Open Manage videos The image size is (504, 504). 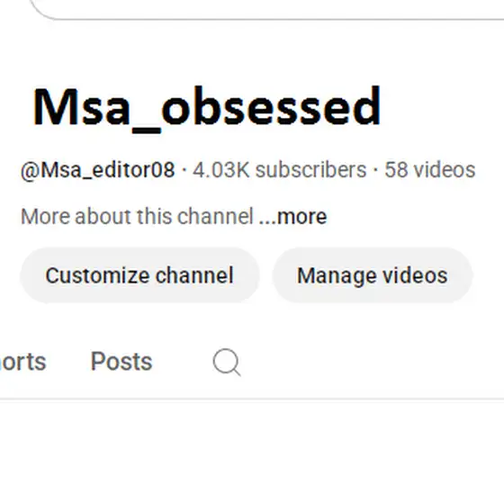[x=373, y=275]
